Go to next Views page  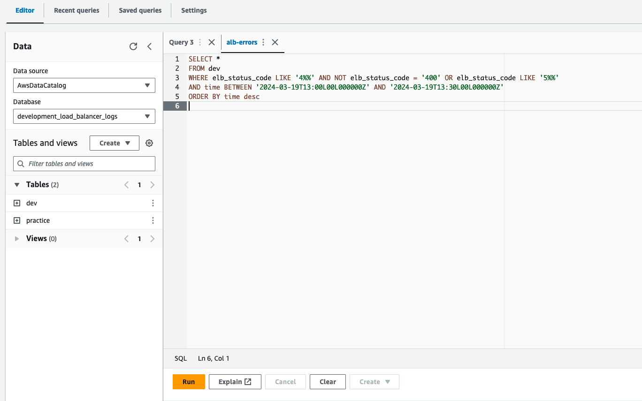(152, 239)
